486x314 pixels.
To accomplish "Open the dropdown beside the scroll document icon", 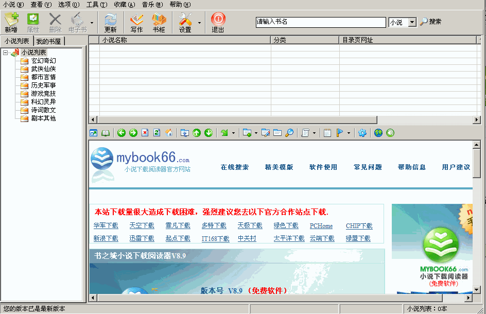I will tap(314, 133).
